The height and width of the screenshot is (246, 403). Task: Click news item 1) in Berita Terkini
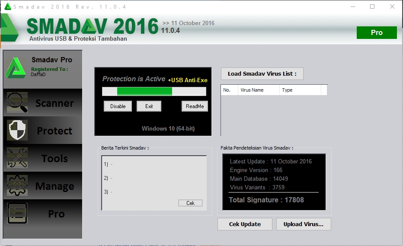coord(108,164)
